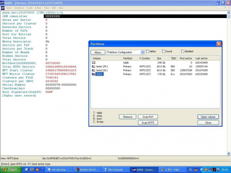Open the View menu
This screenshot has height=173, width=231.
[x=47, y=8]
